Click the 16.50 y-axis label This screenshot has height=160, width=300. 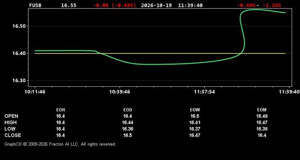click(x=19, y=26)
